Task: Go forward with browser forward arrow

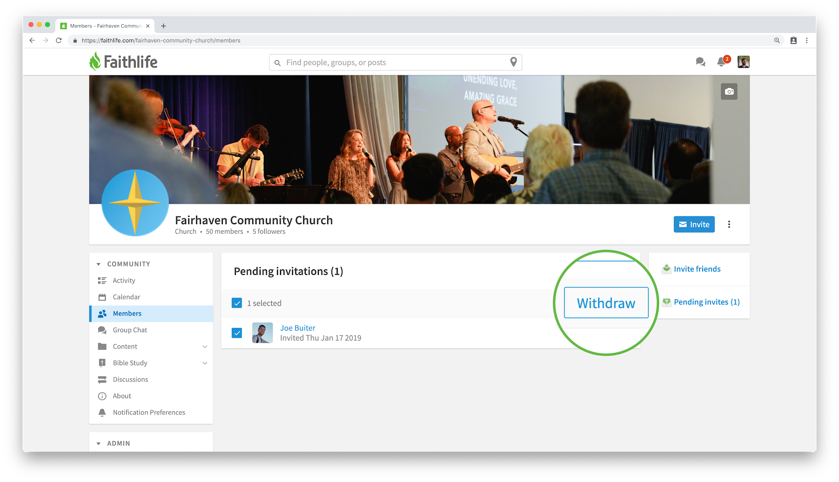Action: 46,40
